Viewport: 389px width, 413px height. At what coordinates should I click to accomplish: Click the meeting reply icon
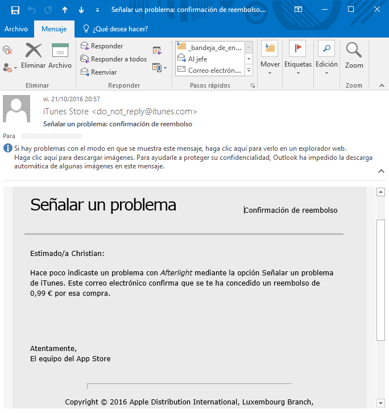(x=157, y=50)
